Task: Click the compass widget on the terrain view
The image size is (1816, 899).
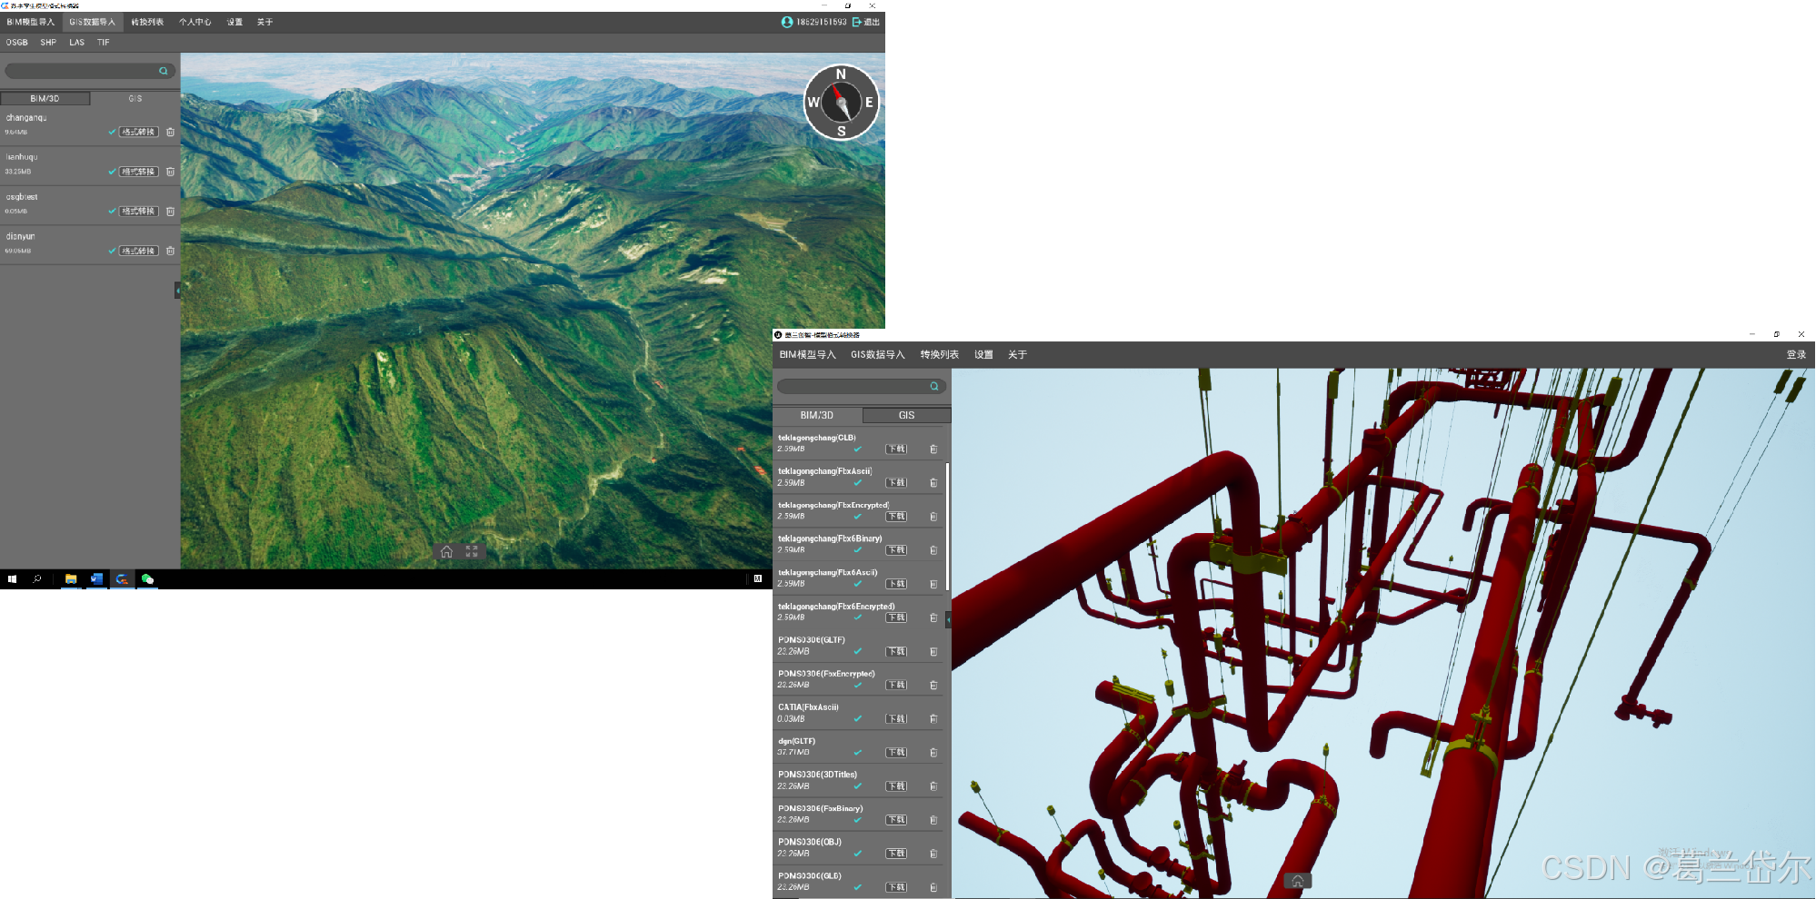Action: pyautogui.click(x=841, y=102)
